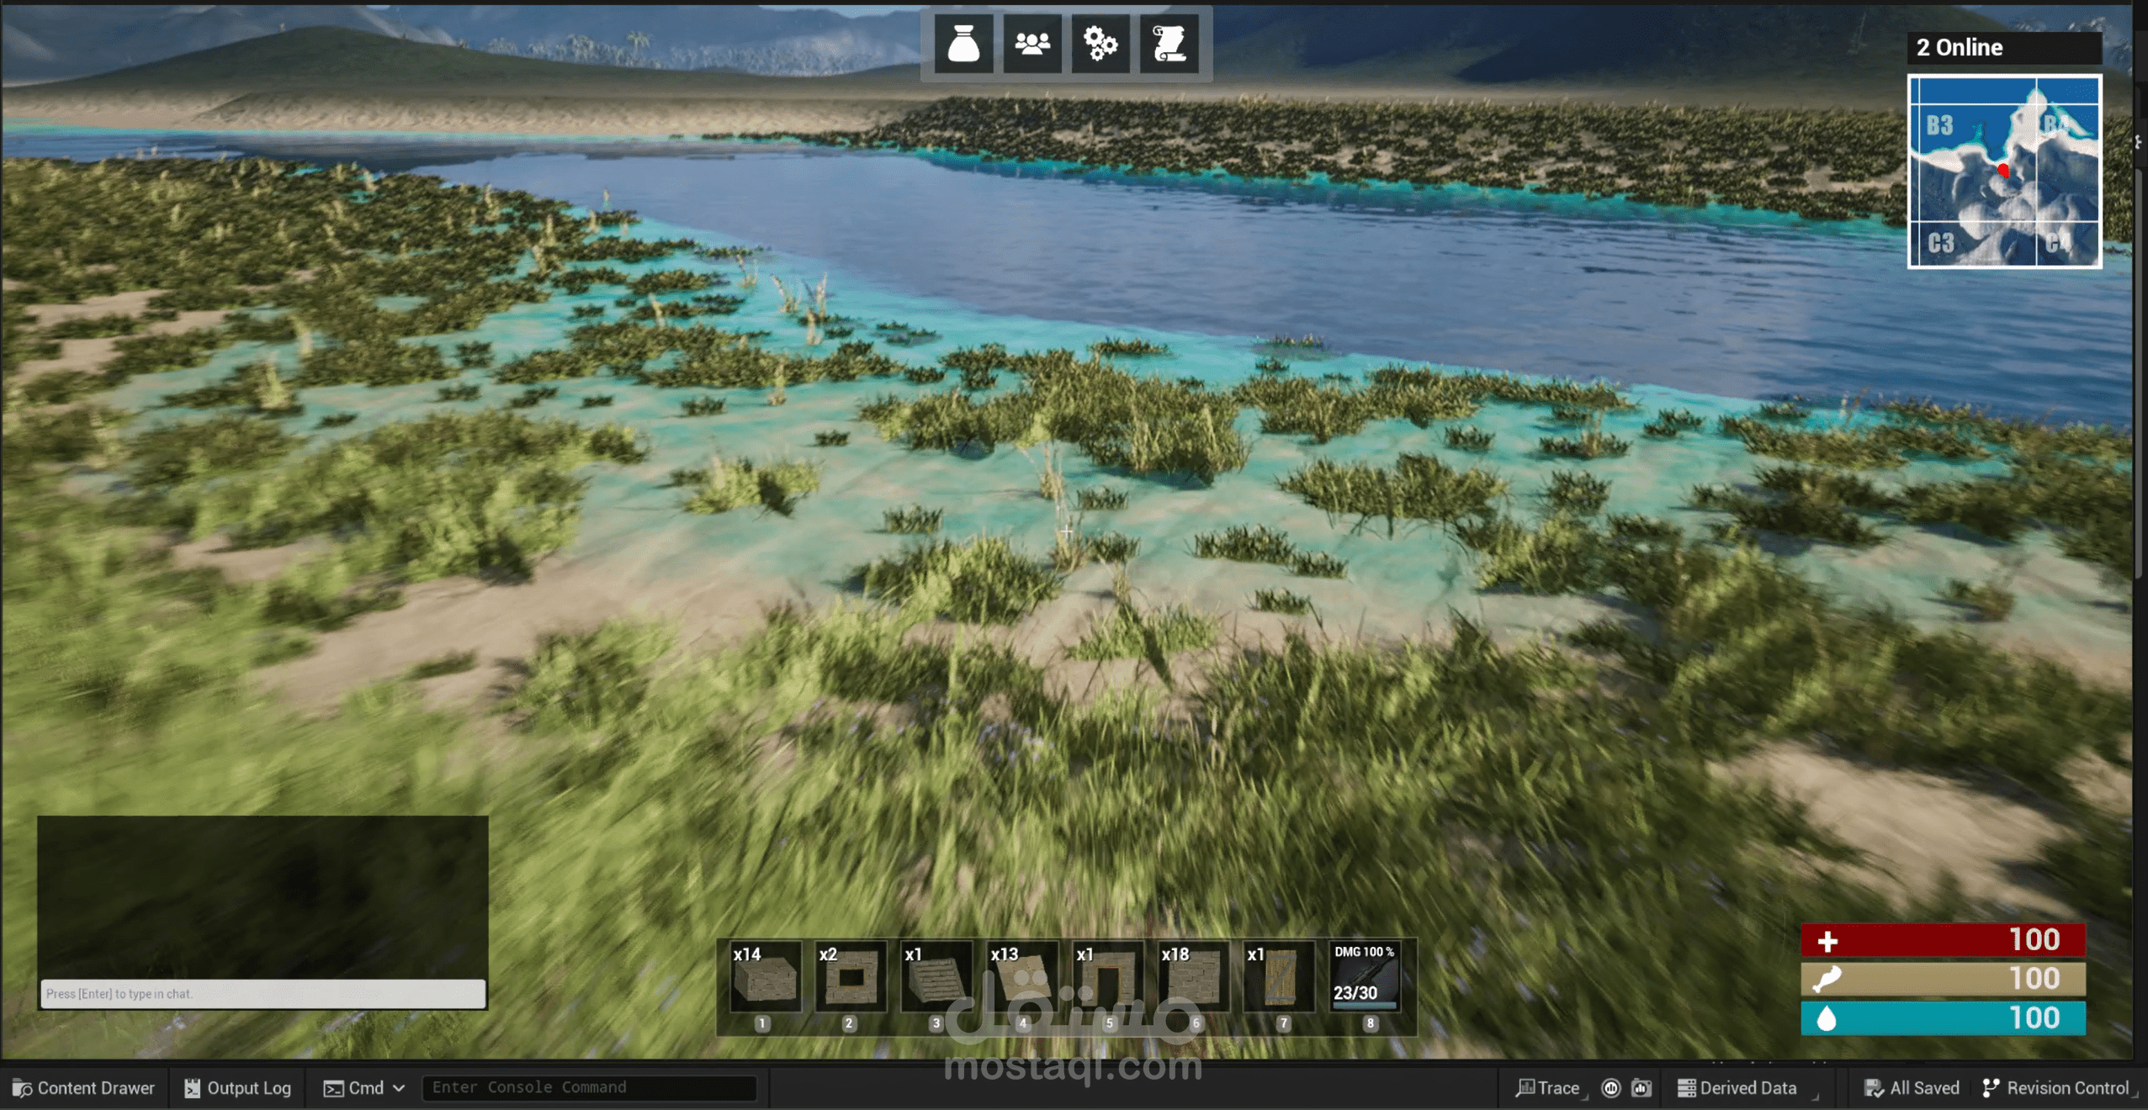
Task: Open the Derived Data dropdown
Action: 1737,1088
